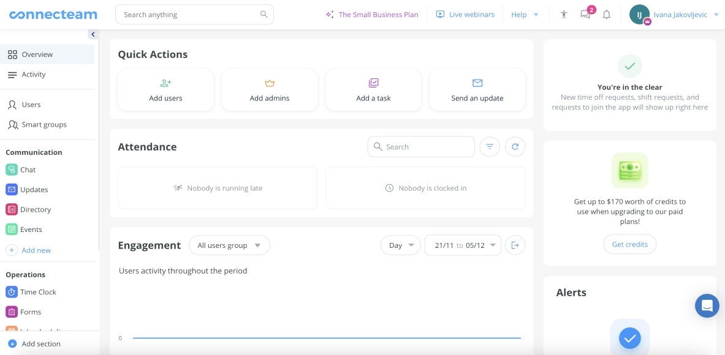Click the Get credits button

630,244
